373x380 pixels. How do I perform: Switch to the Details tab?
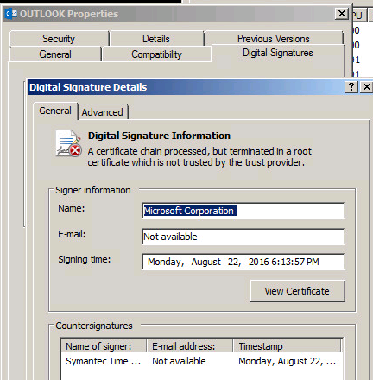[156, 39]
